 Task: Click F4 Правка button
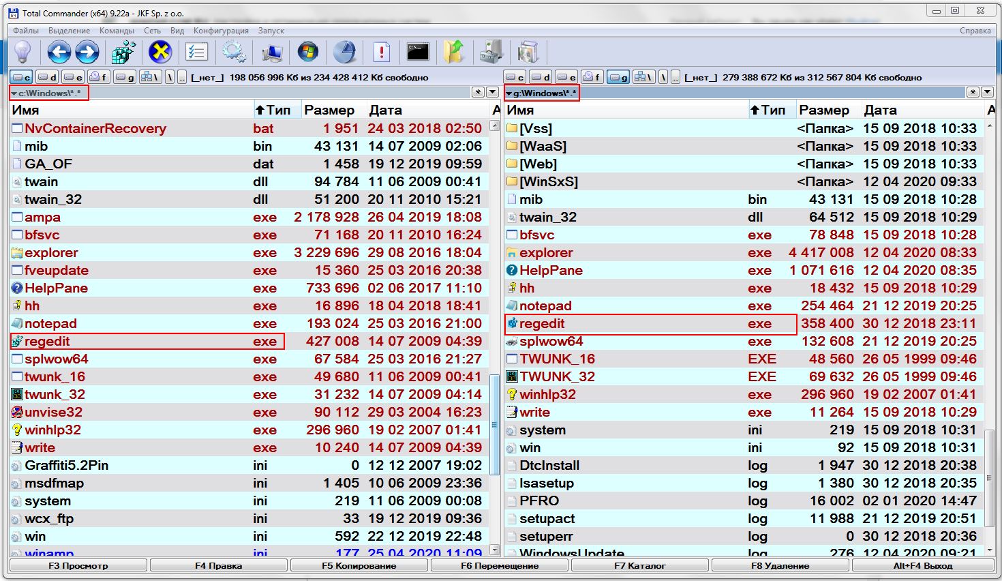[x=219, y=565]
